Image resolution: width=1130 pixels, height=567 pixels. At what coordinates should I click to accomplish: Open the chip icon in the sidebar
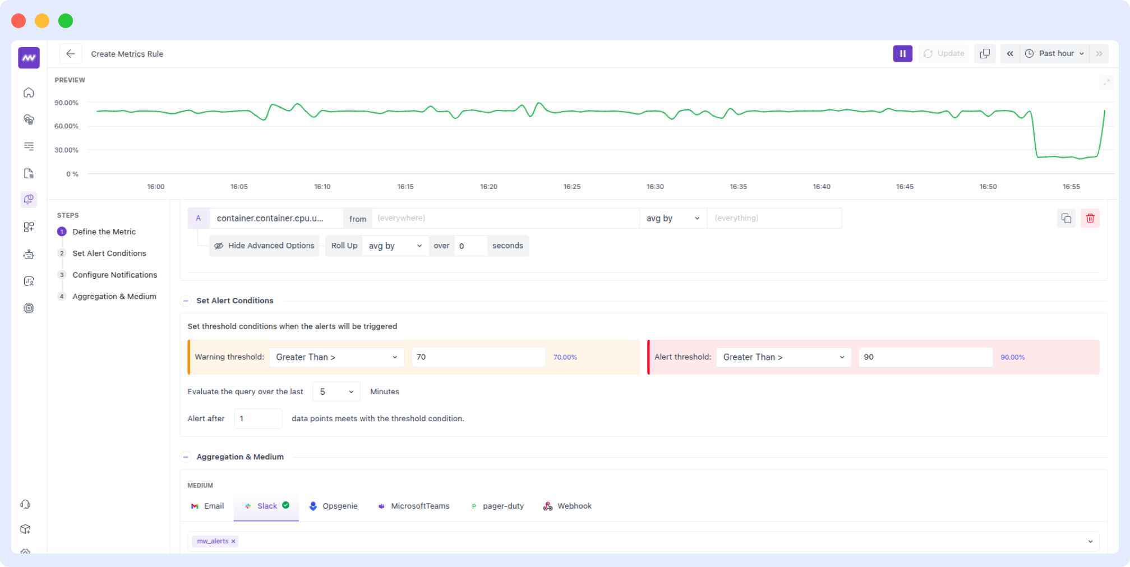[x=29, y=308]
